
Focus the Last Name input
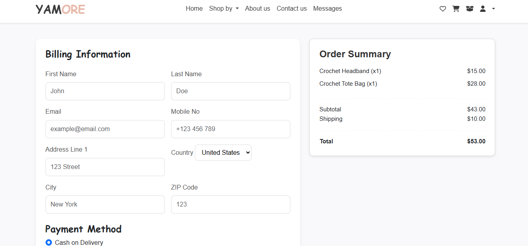[231, 91]
